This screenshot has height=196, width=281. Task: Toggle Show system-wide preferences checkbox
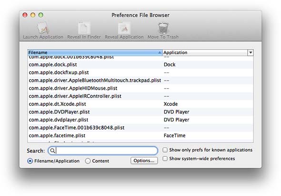coord(165,158)
